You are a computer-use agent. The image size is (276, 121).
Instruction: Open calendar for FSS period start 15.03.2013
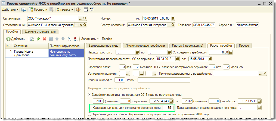click(x=178, y=59)
